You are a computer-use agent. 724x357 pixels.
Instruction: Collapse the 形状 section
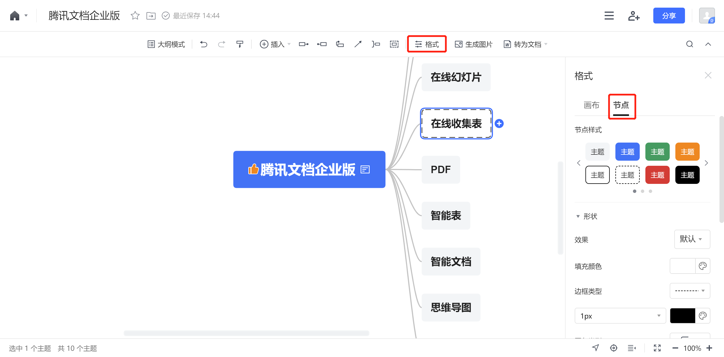pyautogui.click(x=578, y=216)
